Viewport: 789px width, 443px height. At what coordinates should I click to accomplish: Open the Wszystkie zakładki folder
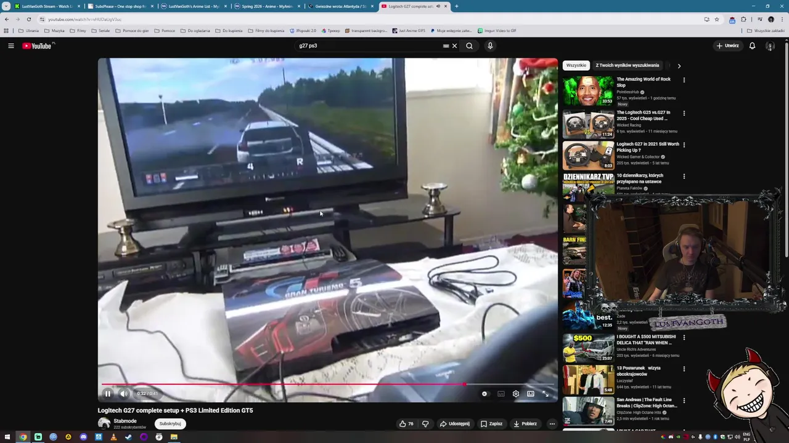pos(766,30)
